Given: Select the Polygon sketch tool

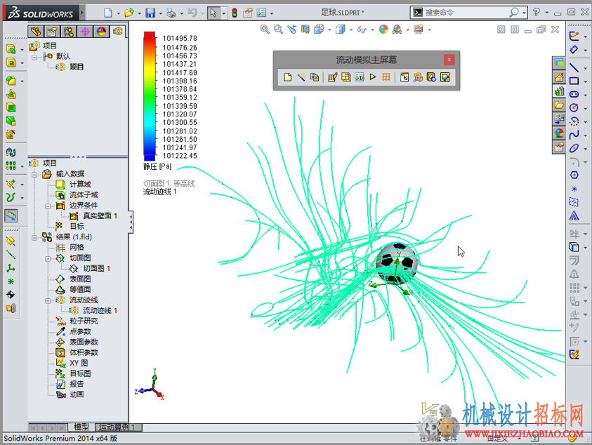Looking at the screenshot, I should 574,175.
